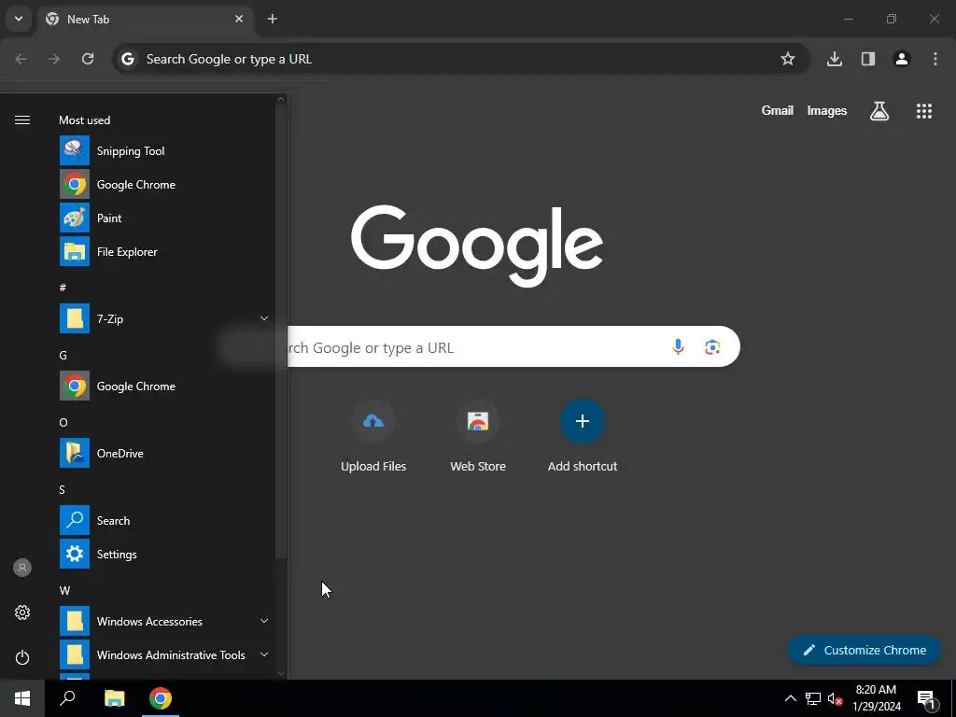The height and width of the screenshot is (717, 956).
Task: Open Settings gear in Start sidebar
Action: pos(22,612)
